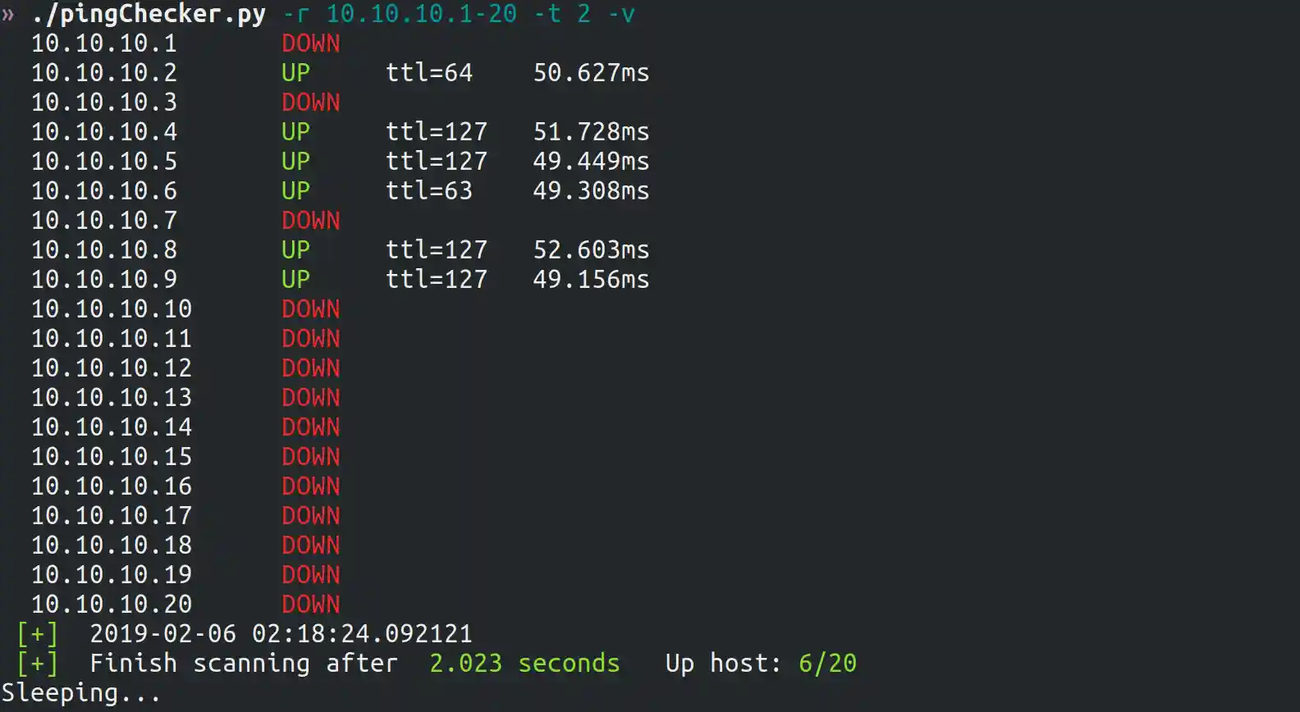Click the IP address 10.10.10.2
Screen dimensions: 1300x712
click(104, 73)
